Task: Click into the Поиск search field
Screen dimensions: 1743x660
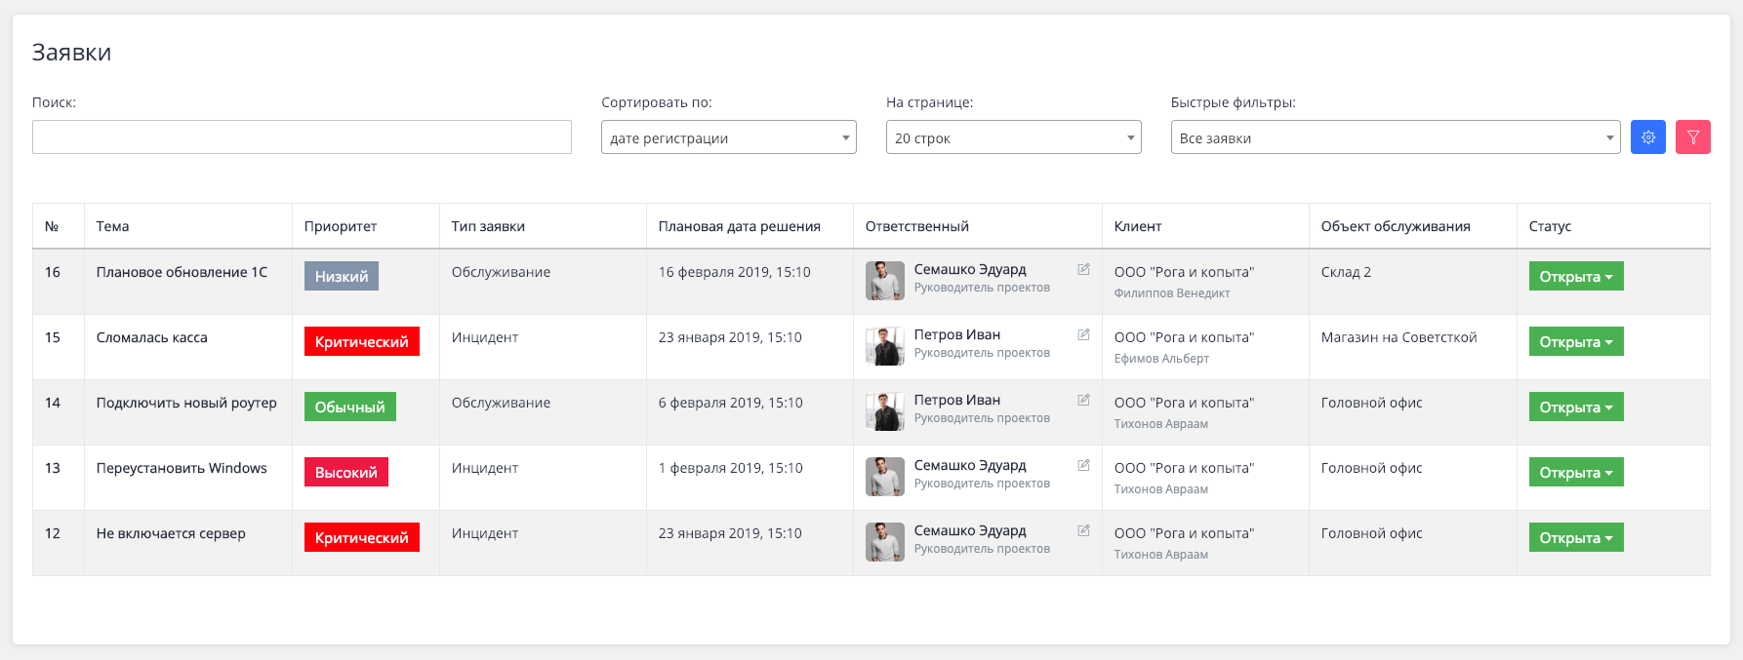Action: tap(302, 137)
